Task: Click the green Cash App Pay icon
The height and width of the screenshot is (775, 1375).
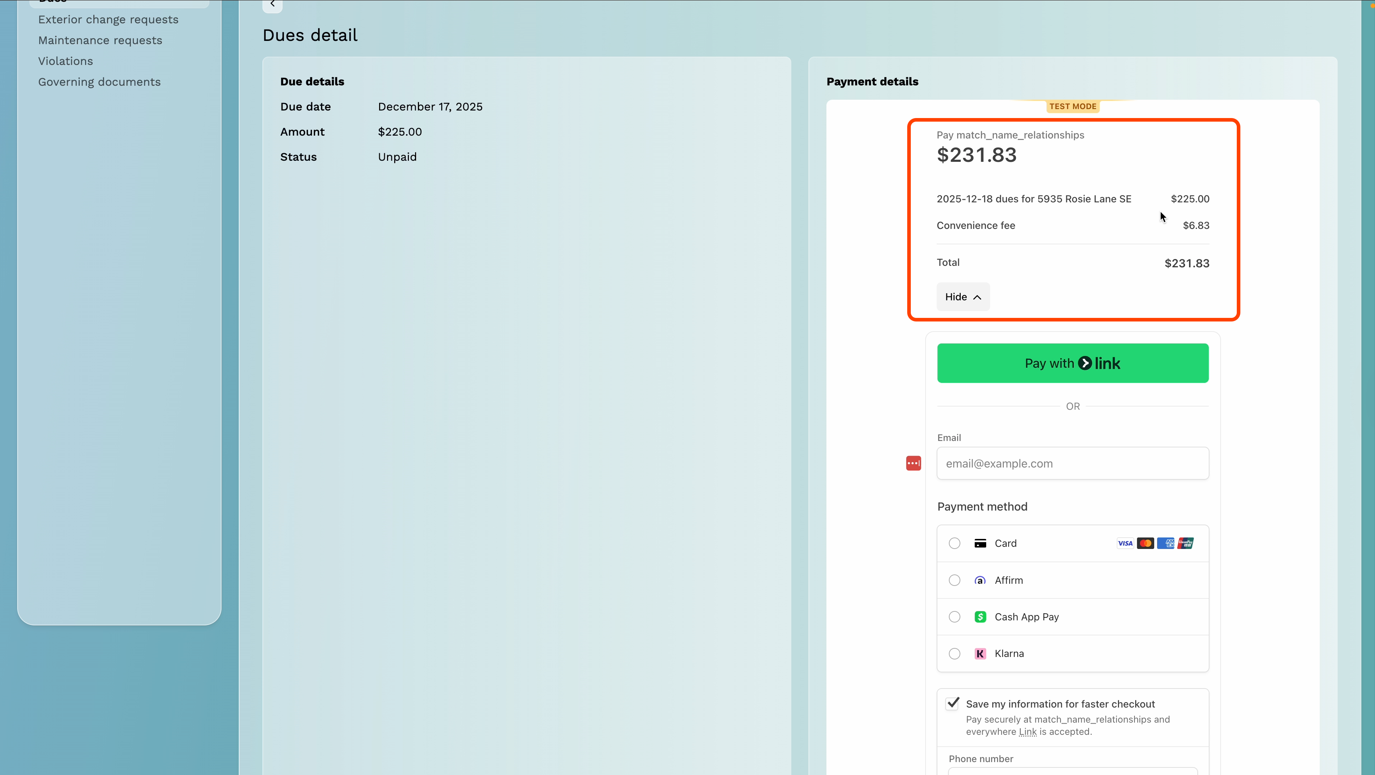Action: pos(980,616)
